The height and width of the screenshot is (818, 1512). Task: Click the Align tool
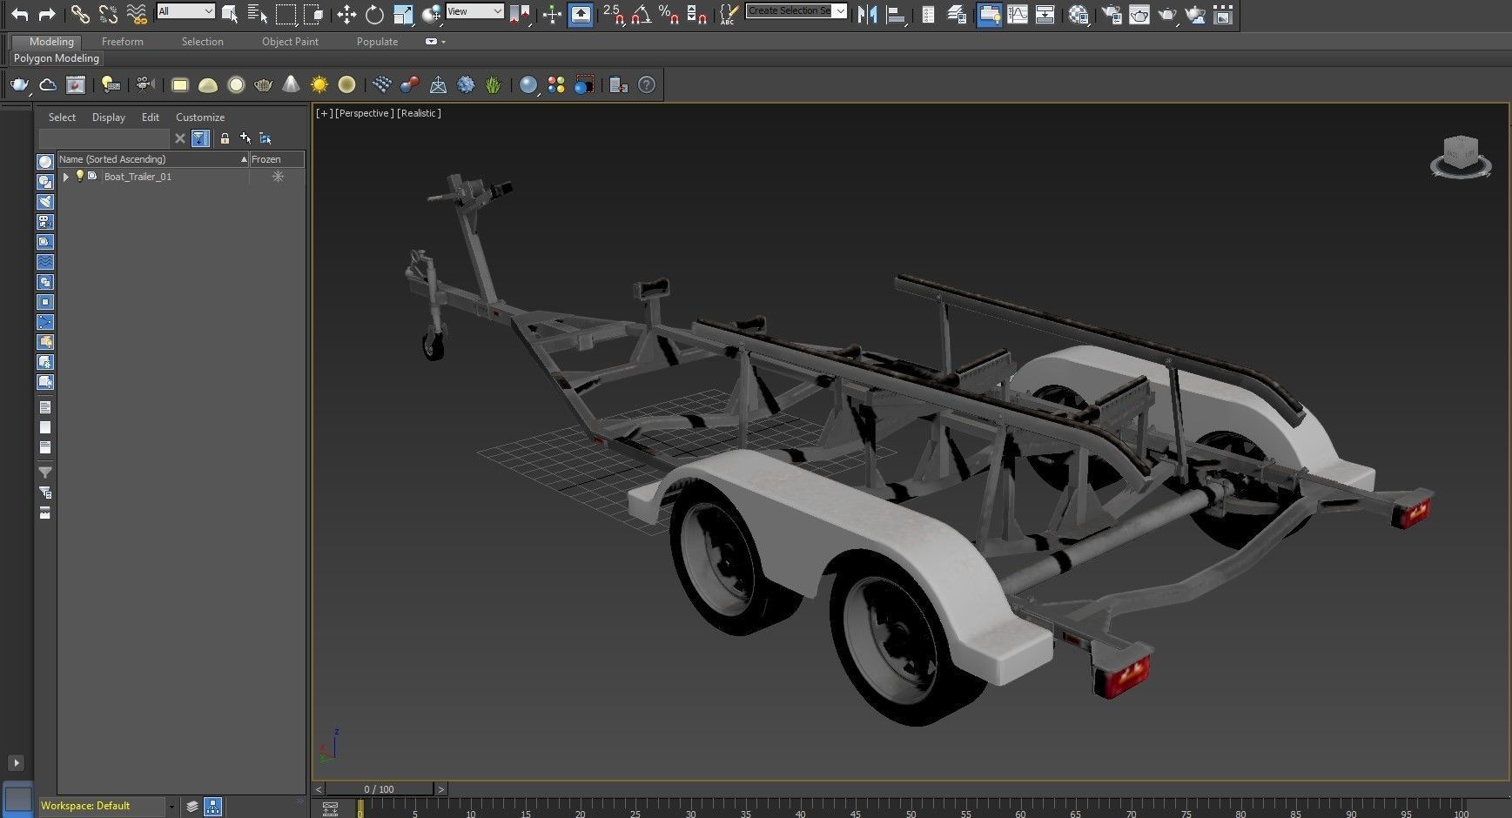[x=895, y=14]
